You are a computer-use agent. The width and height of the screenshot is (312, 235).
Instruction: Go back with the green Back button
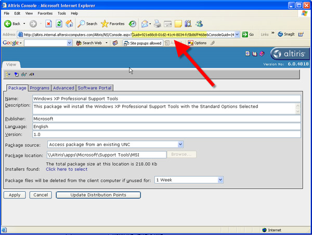pos(12,24)
